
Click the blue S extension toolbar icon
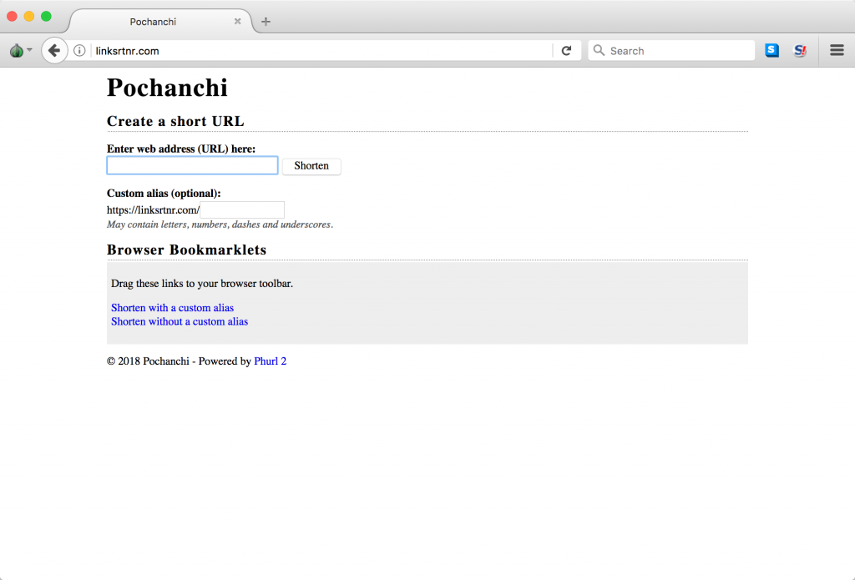click(771, 50)
